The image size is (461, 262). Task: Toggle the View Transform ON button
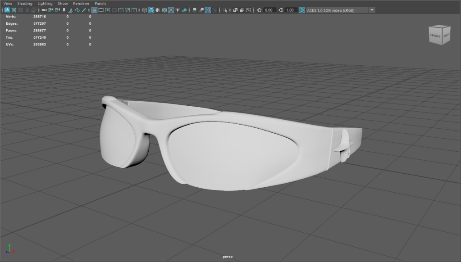(x=301, y=10)
